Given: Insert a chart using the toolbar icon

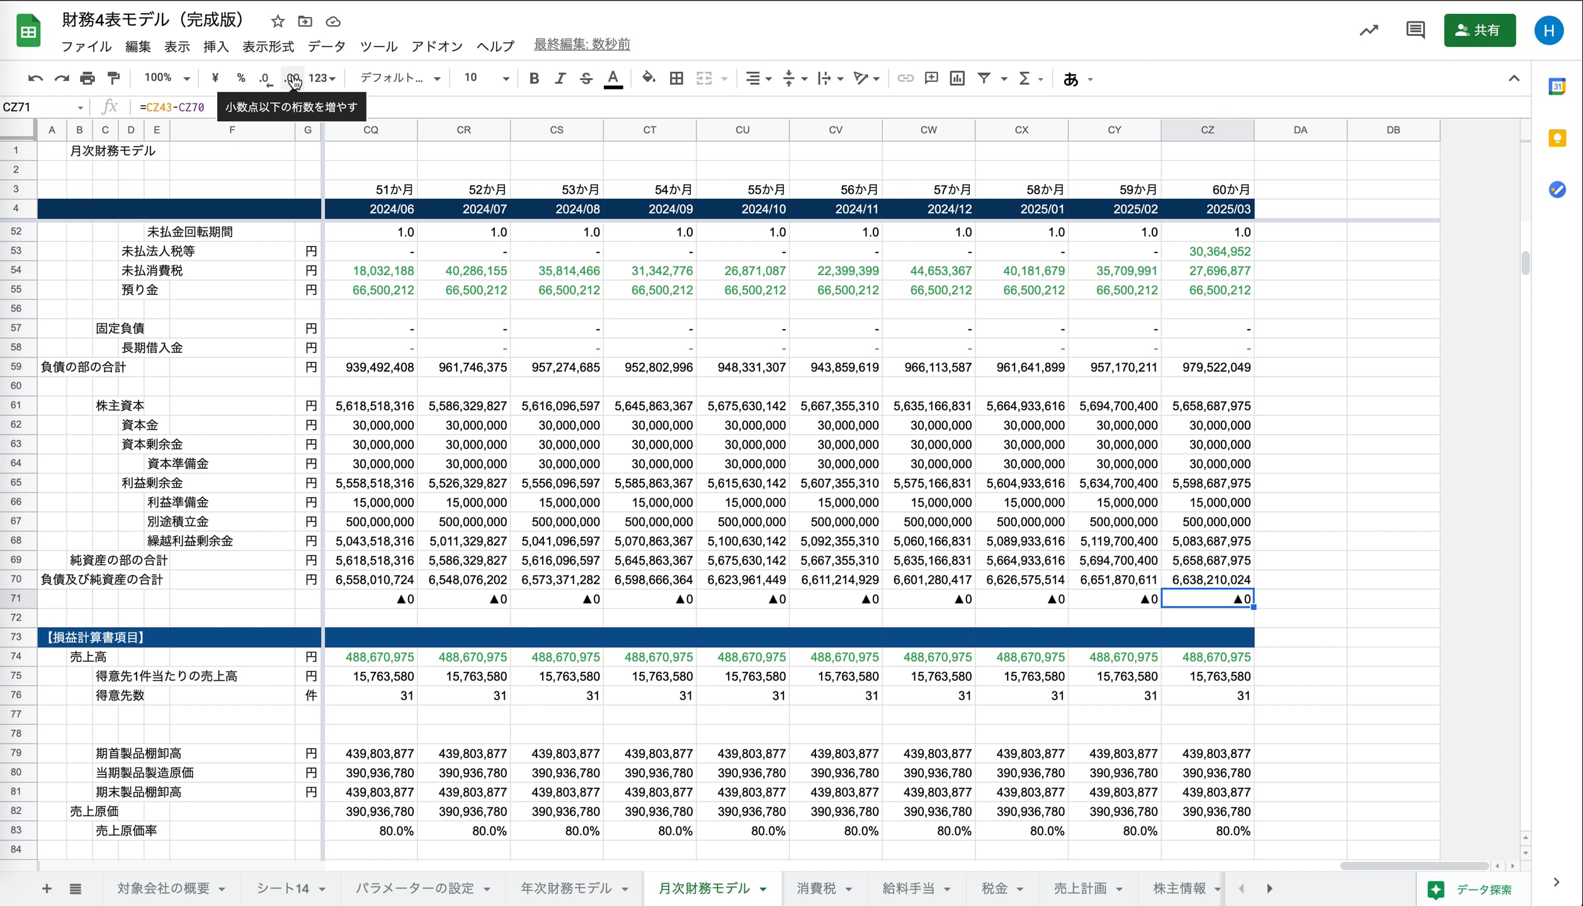Looking at the screenshot, I should click(x=957, y=79).
